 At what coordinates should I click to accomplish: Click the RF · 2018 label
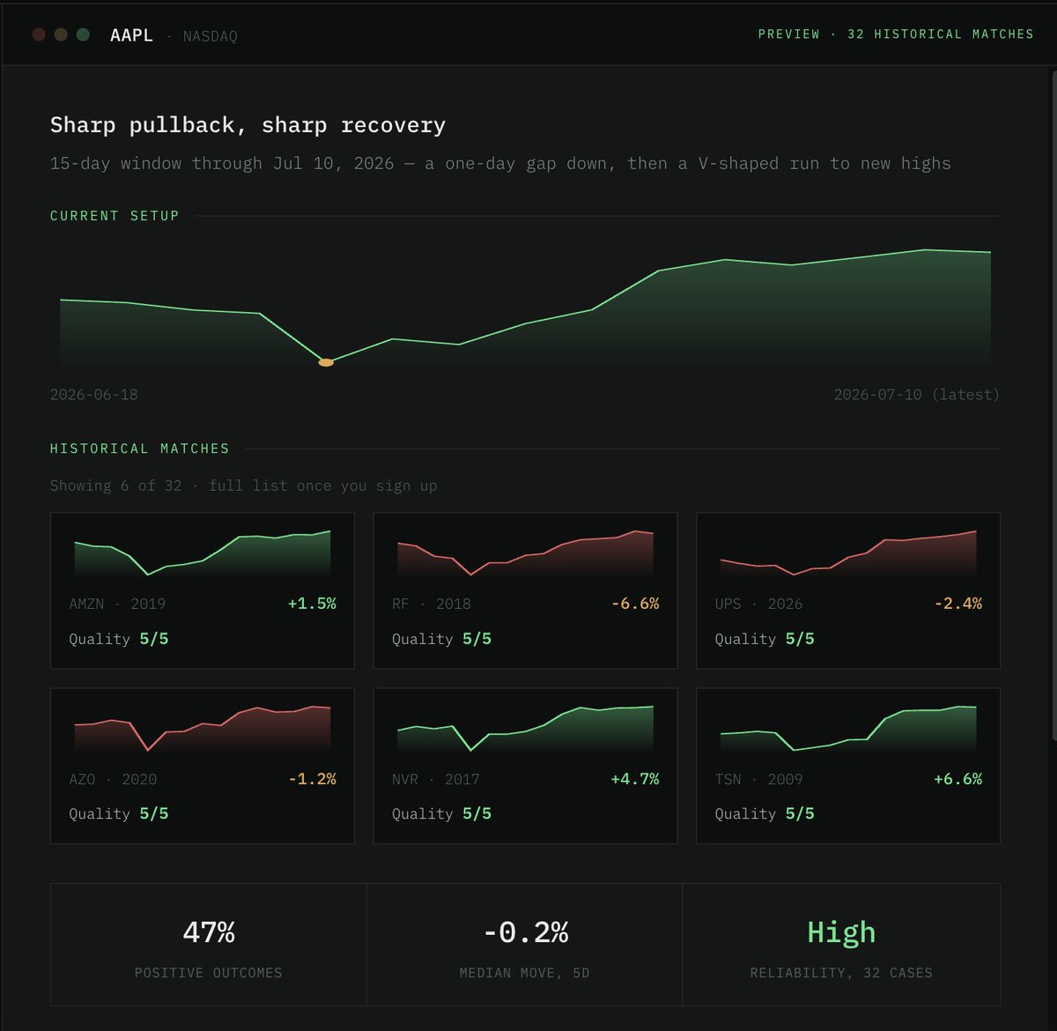coord(432,604)
